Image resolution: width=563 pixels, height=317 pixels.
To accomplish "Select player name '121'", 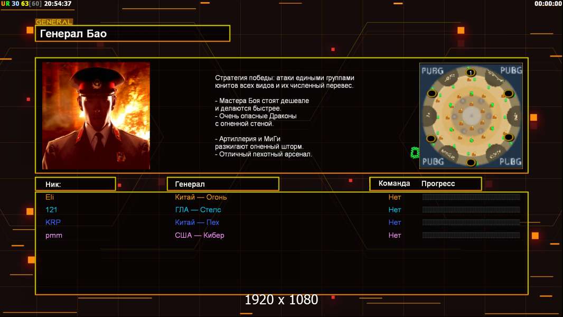I will point(51,210).
